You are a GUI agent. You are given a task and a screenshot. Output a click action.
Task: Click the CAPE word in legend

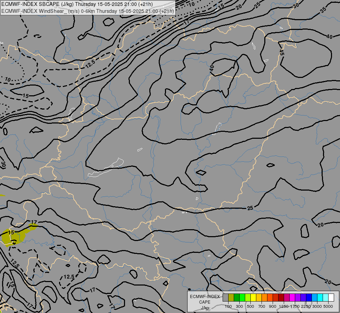[x=205, y=302]
